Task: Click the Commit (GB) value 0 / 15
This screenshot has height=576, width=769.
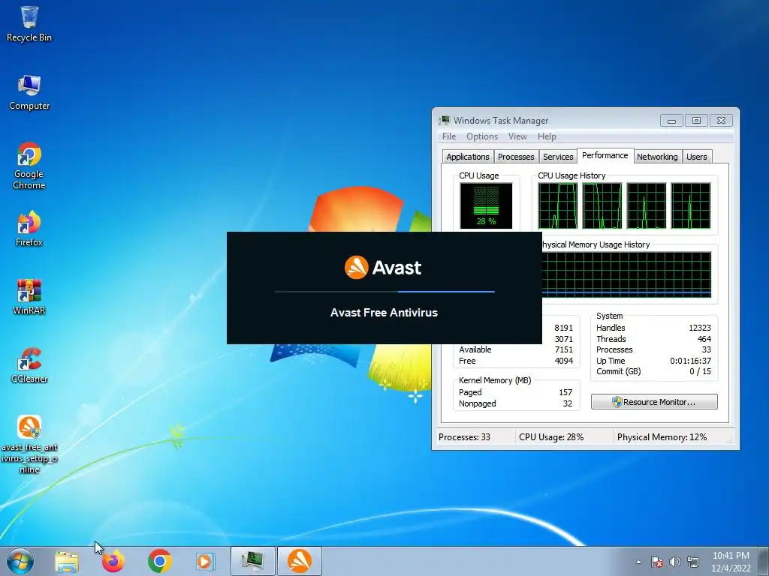Action: click(701, 371)
